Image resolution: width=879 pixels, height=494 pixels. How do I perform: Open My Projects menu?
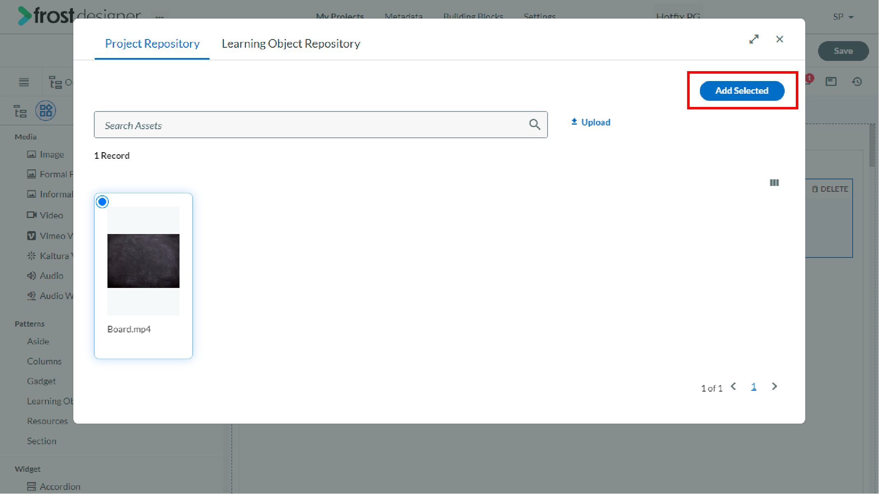(340, 16)
